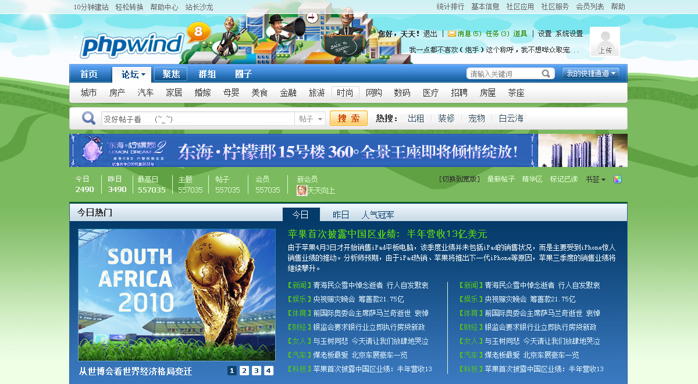Viewport: 698px width, 384px height.
Task: Open the South Africa 2010 slideshow image
Action: coord(177,295)
